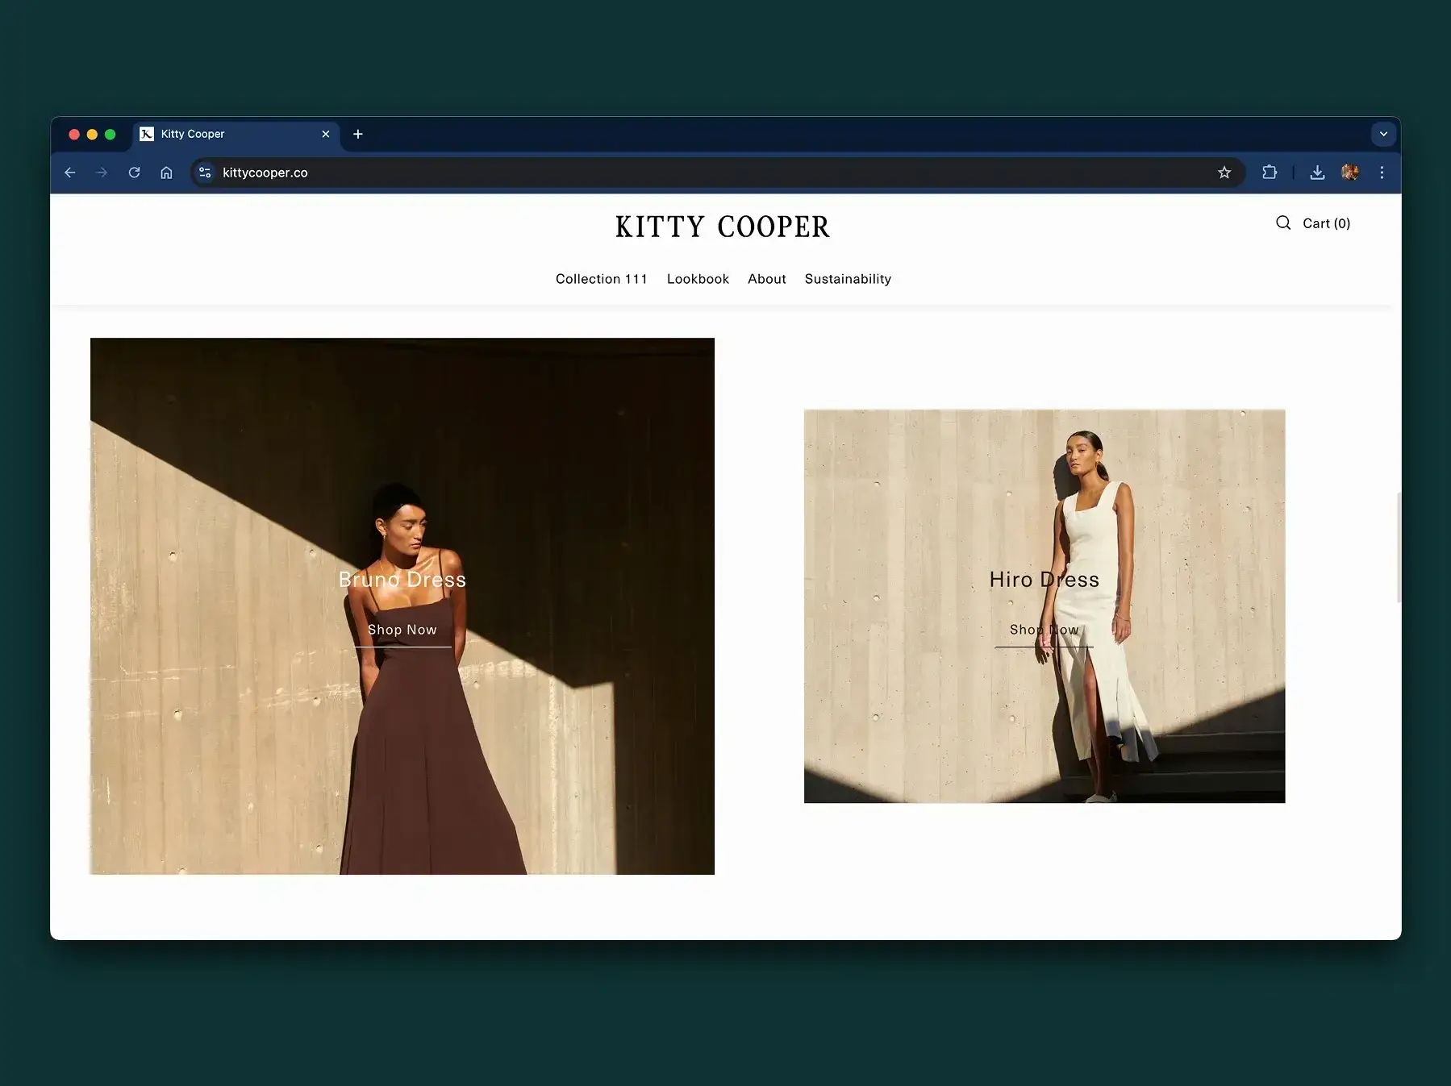The width and height of the screenshot is (1451, 1086).
Task: Click the yellow minimize window button
Action: [92, 135]
